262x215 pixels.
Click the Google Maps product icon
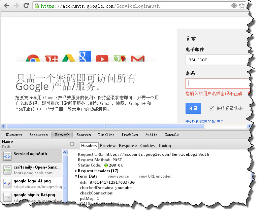(120, 58)
